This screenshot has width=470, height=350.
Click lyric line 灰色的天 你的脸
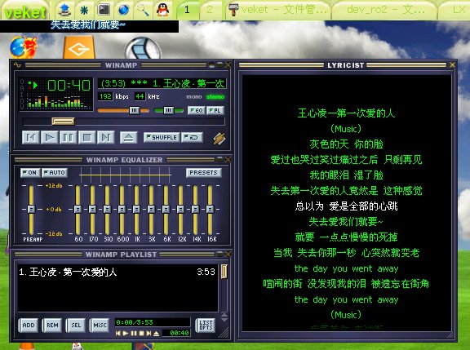tap(346, 144)
